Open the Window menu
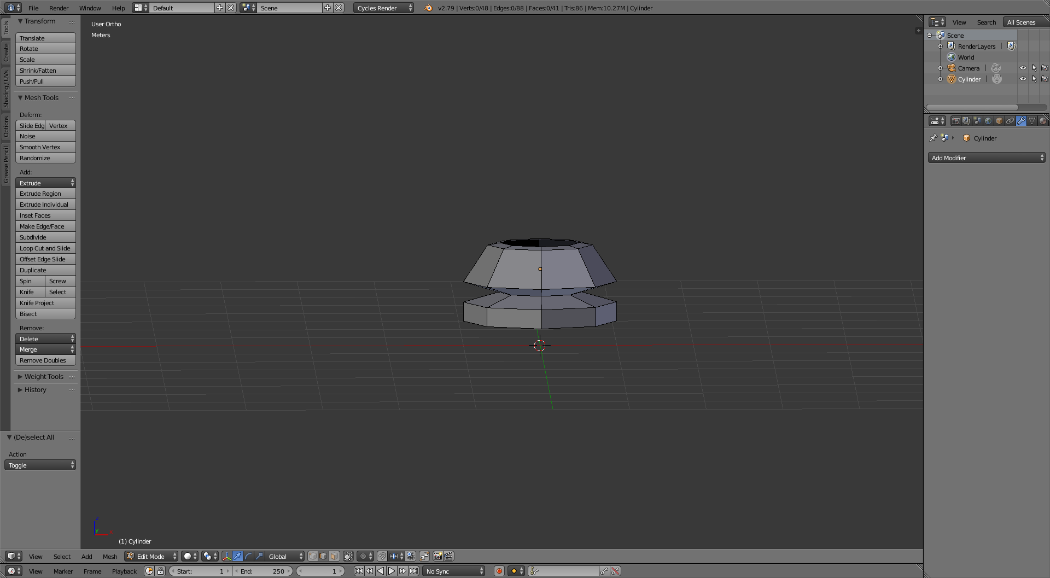The height and width of the screenshot is (578, 1050). click(x=90, y=8)
